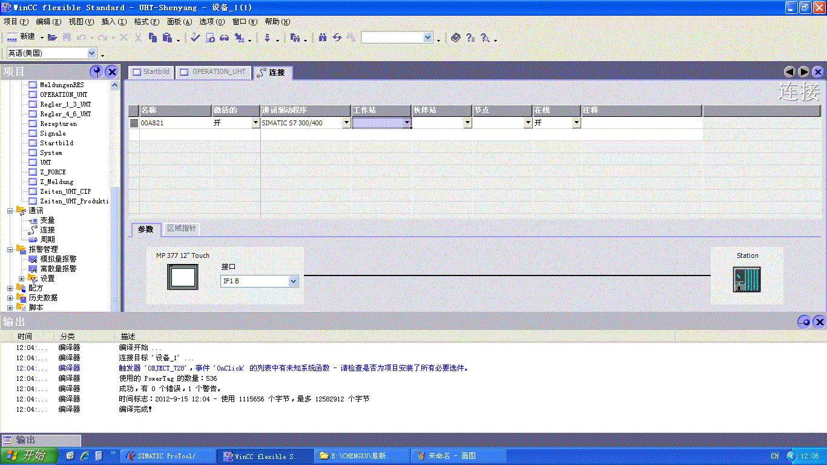Image resolution: width=827 pixels, height=465 pixels.
Task: Select Regler_1_3_UHT in the project tree
Action: 65,104
